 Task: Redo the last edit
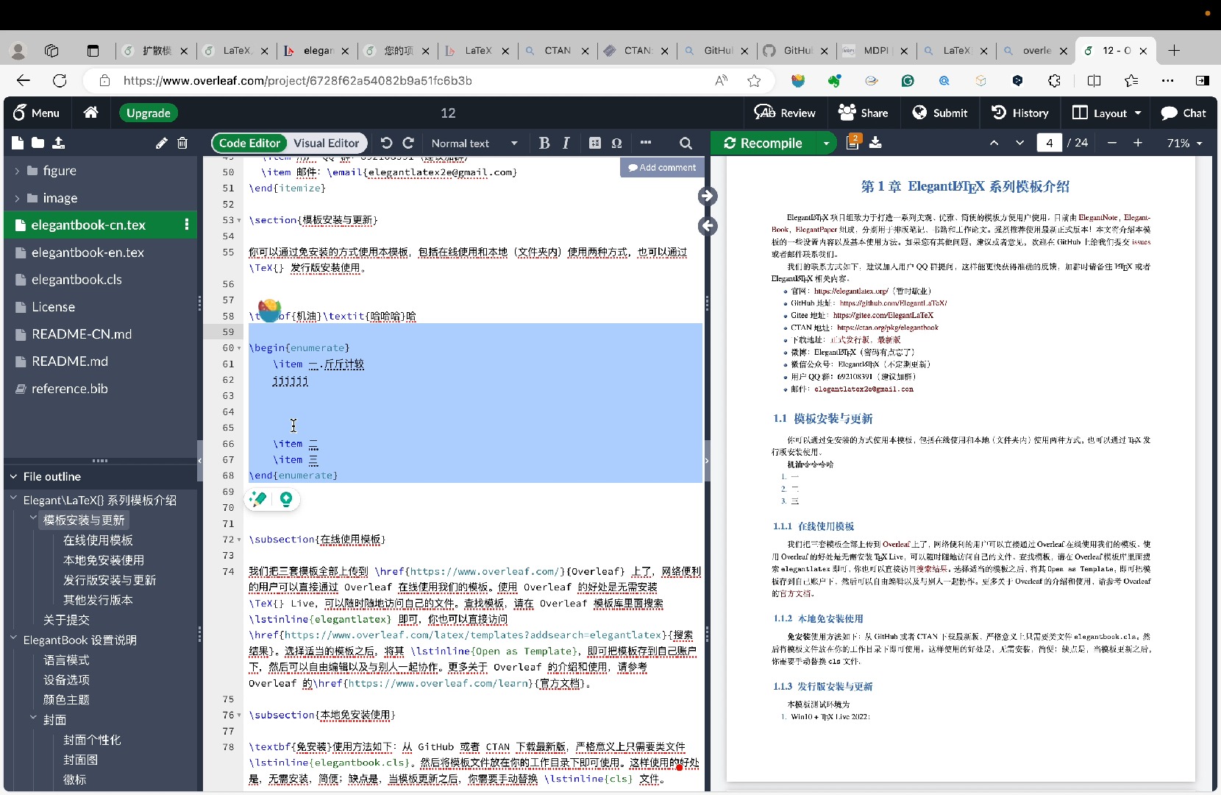tap(408, 143)
